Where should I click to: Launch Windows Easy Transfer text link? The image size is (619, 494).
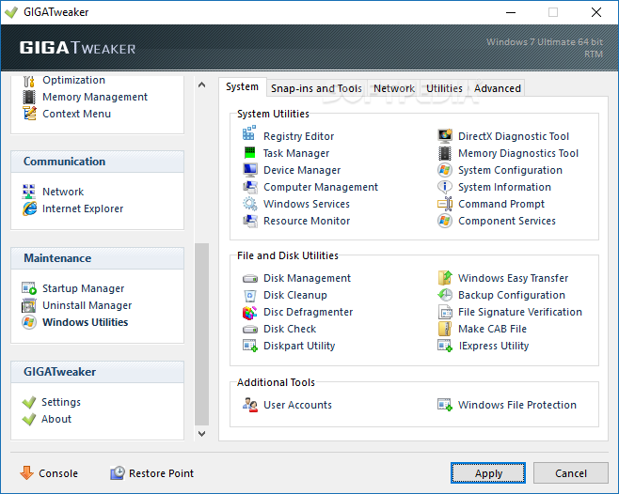click(x=514, y=278)
